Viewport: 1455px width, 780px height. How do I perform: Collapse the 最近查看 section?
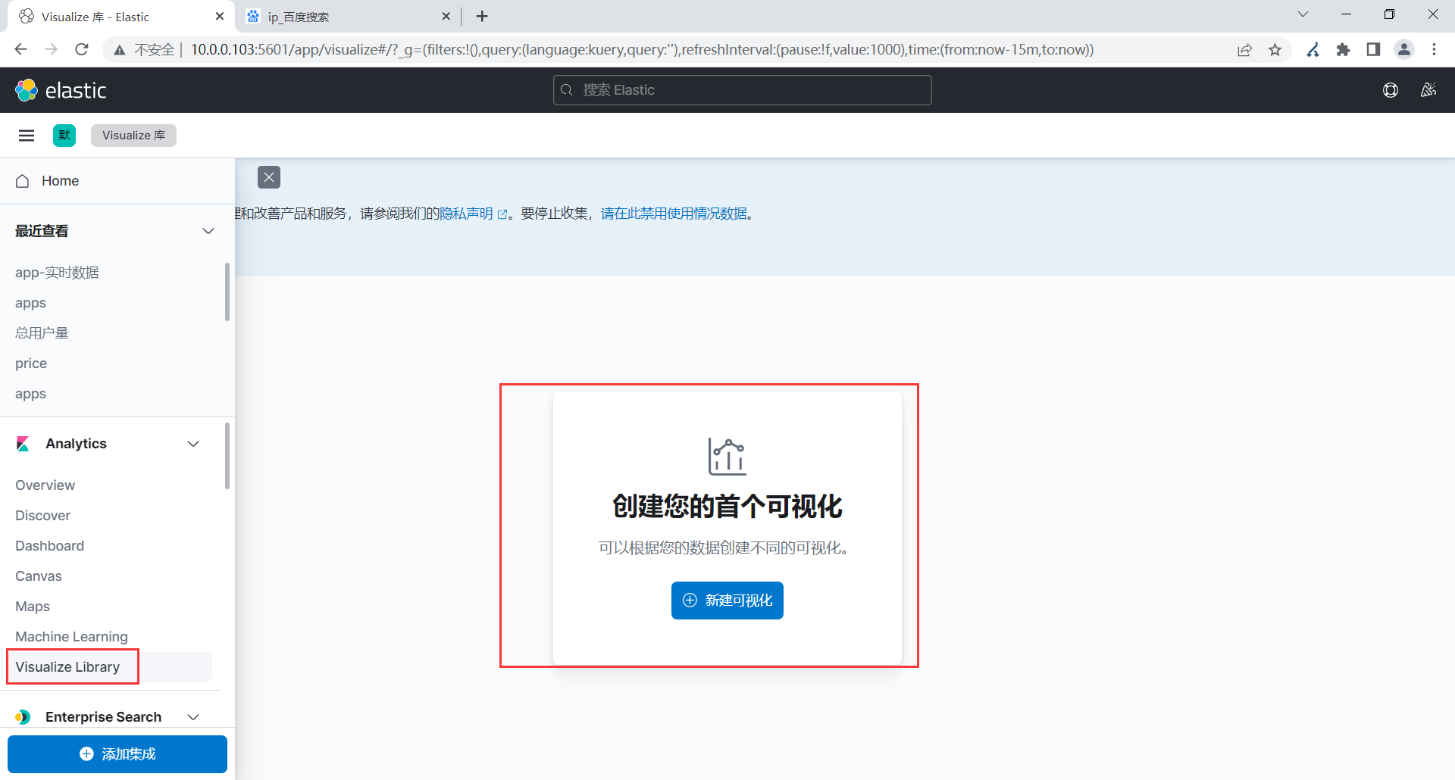coord(208,231)
